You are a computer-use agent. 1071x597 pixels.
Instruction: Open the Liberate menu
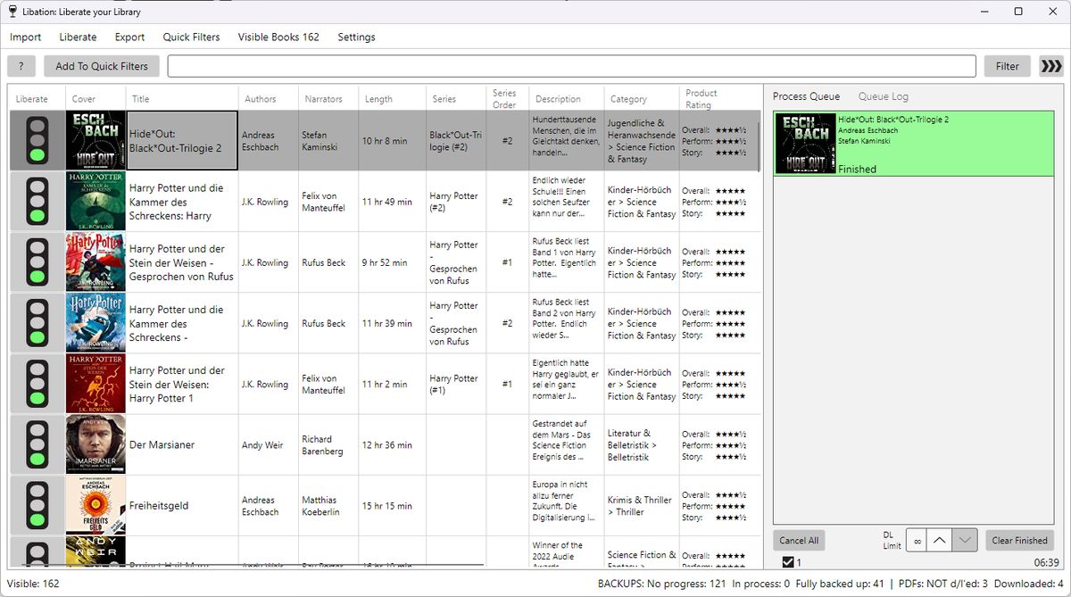[78, 37]
